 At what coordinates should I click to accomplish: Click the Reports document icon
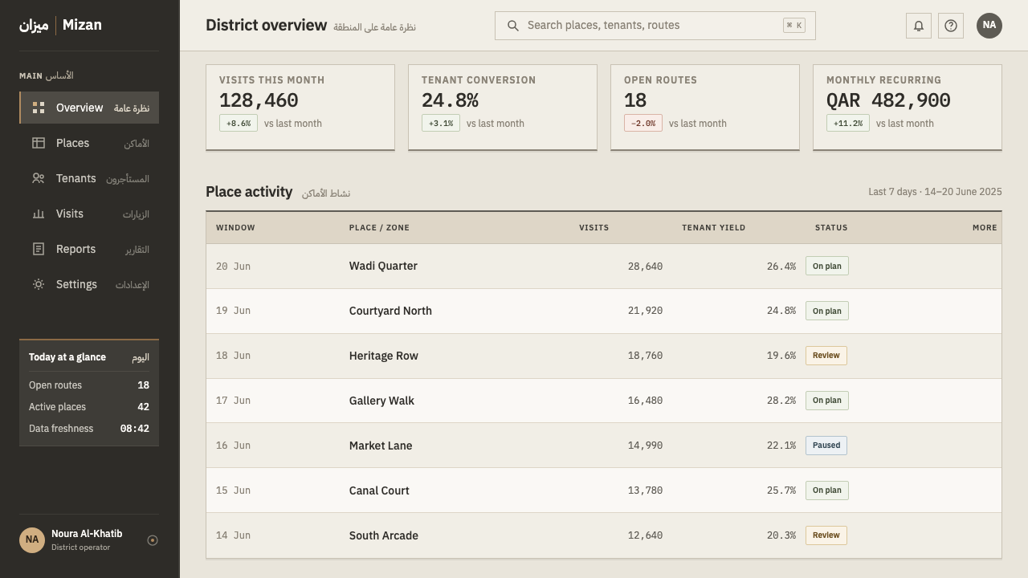(x=39, y=249)
